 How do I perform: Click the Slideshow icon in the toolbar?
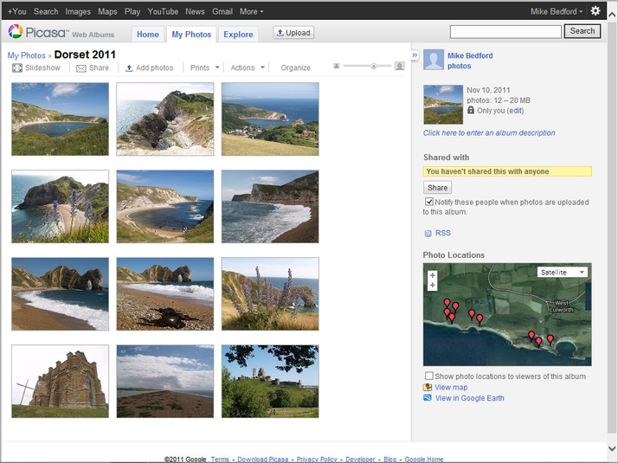click(x=16, y=68)
